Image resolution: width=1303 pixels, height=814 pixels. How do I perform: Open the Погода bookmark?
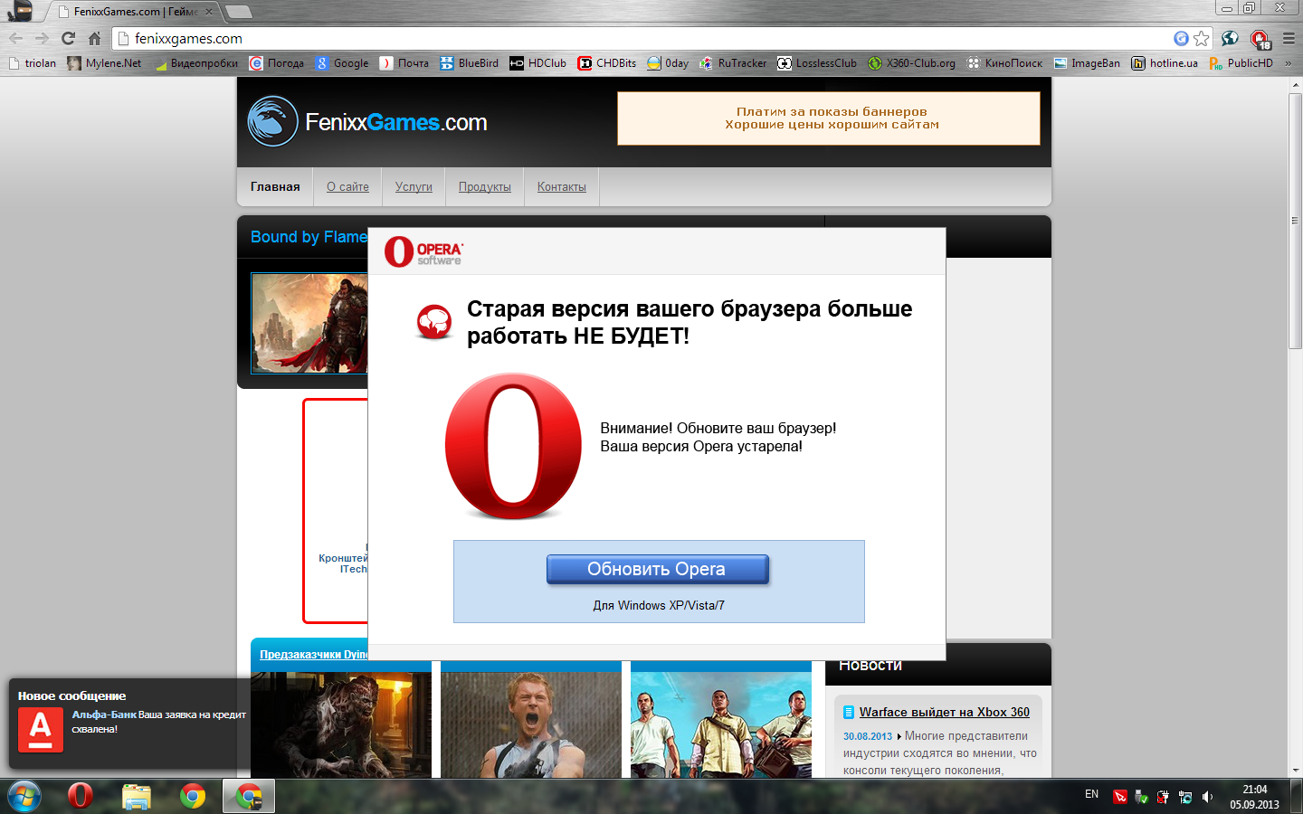(277, 63)
